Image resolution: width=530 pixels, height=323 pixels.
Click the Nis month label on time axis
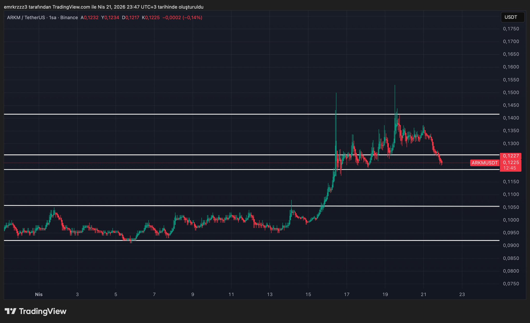click(39, 294)
